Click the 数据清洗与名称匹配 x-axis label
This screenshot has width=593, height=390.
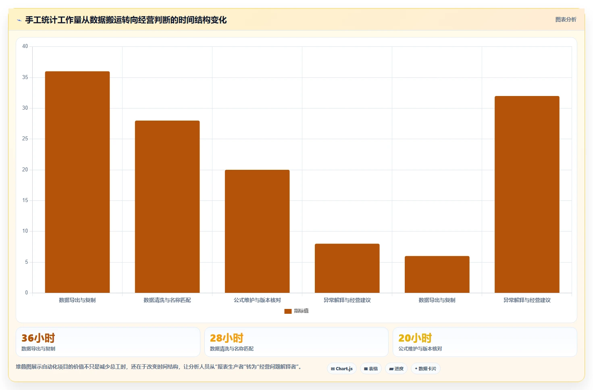tap(167, 300)
